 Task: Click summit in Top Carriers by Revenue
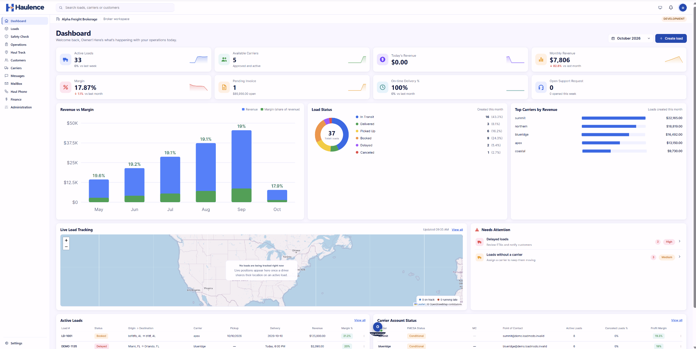pos(520,118)
